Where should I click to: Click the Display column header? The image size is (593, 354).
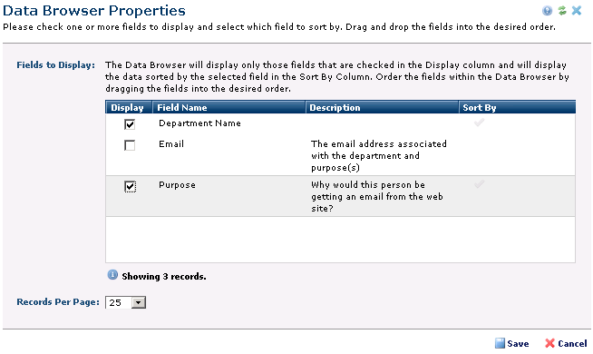pos(129,107)
